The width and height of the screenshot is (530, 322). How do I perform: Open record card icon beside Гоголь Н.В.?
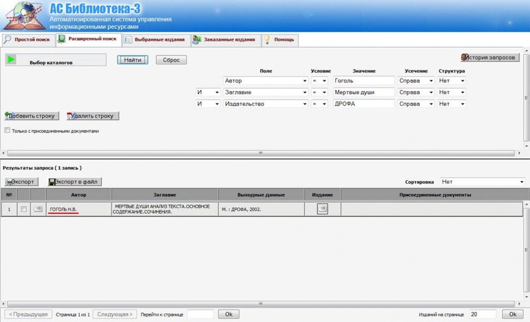(x=38, y=209)
